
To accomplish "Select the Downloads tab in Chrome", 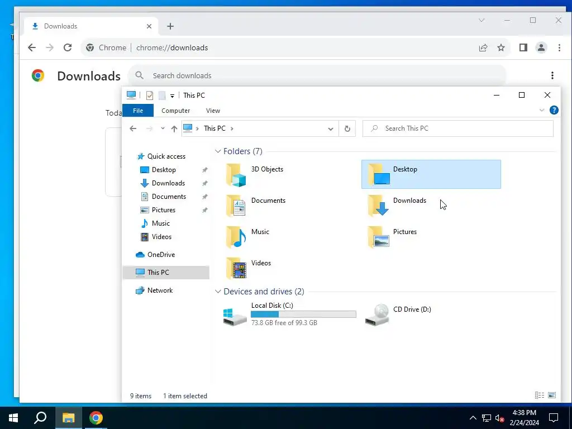I will click(x=91, y=26).
